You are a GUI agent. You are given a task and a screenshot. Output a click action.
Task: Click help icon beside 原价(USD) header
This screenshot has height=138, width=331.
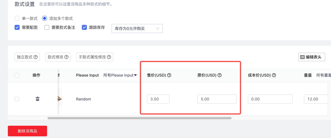point(220,75)
